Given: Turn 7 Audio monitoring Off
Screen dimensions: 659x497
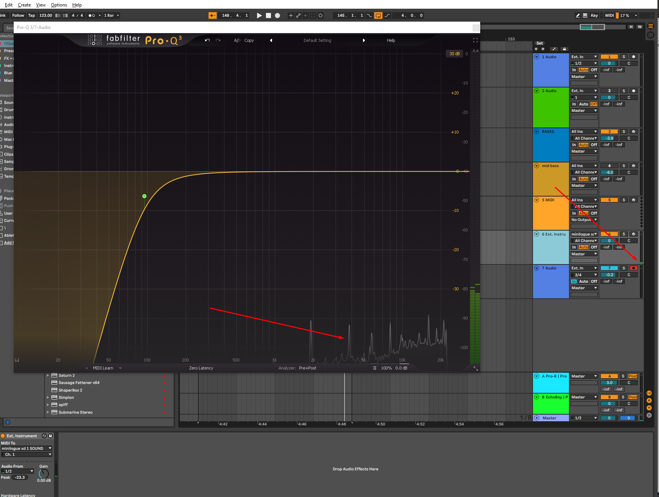Looking at the screenshot, I should 594,282.
